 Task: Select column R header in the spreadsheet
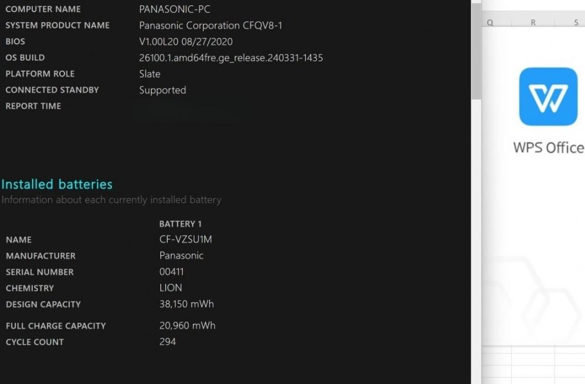coord(533,22)
